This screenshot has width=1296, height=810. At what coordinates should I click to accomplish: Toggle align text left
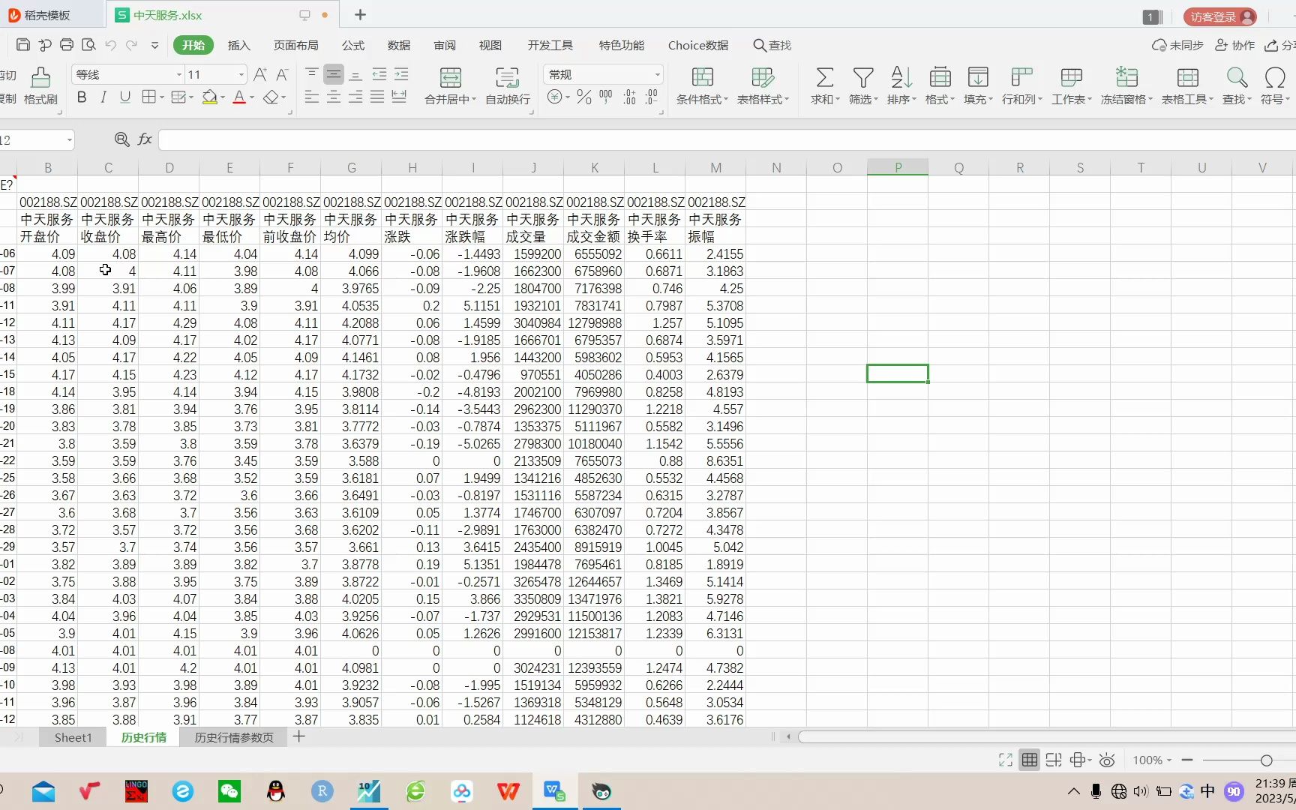tap(312, 97)
